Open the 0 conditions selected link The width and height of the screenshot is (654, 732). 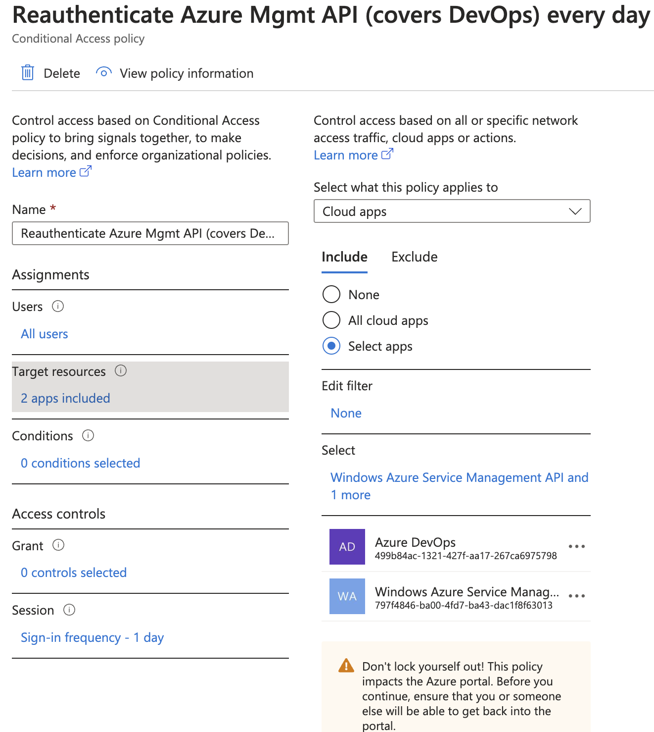point(80,463)
